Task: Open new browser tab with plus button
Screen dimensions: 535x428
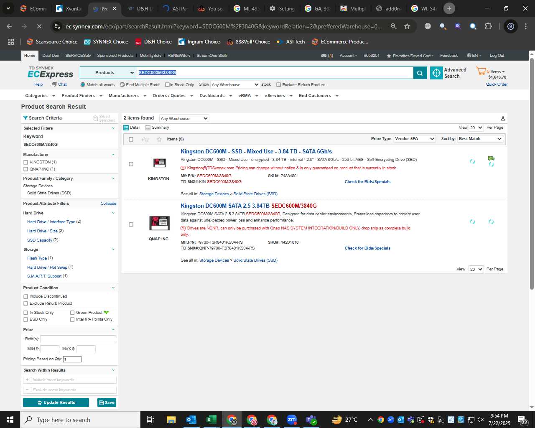Action: tap(449, 8)
